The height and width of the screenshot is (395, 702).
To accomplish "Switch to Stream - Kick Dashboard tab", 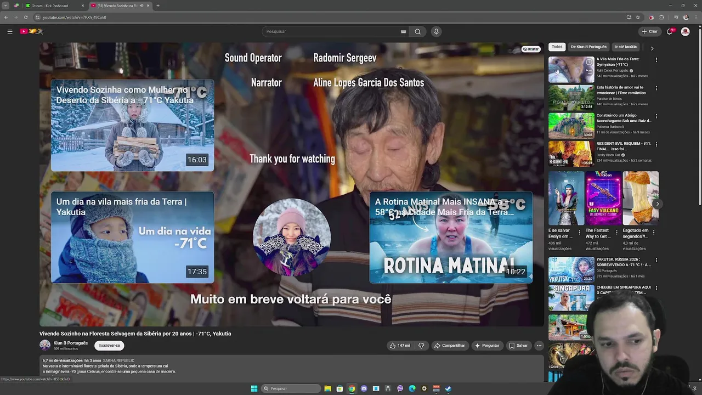I will [x=54, y=5].
